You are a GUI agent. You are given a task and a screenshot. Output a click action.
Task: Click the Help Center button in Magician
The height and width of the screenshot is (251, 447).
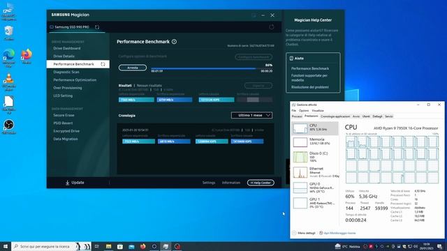click(261, 183)
